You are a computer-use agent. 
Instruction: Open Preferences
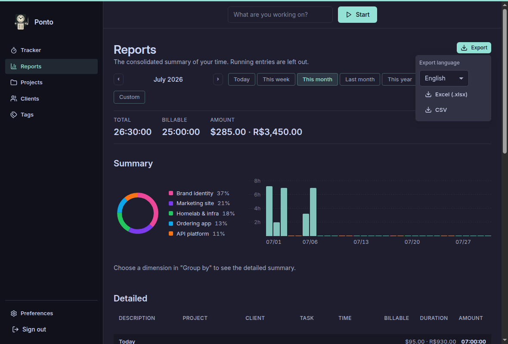51,313
